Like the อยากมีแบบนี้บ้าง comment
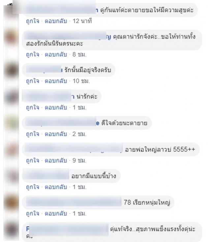 (33, 187)
